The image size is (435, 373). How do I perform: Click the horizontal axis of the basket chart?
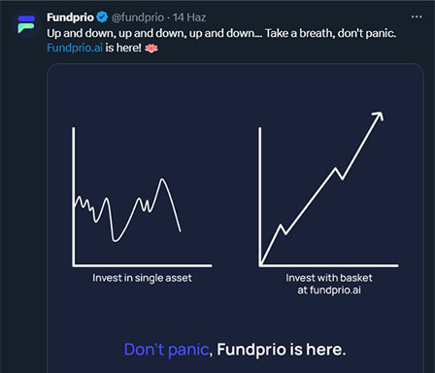[329, 266]
